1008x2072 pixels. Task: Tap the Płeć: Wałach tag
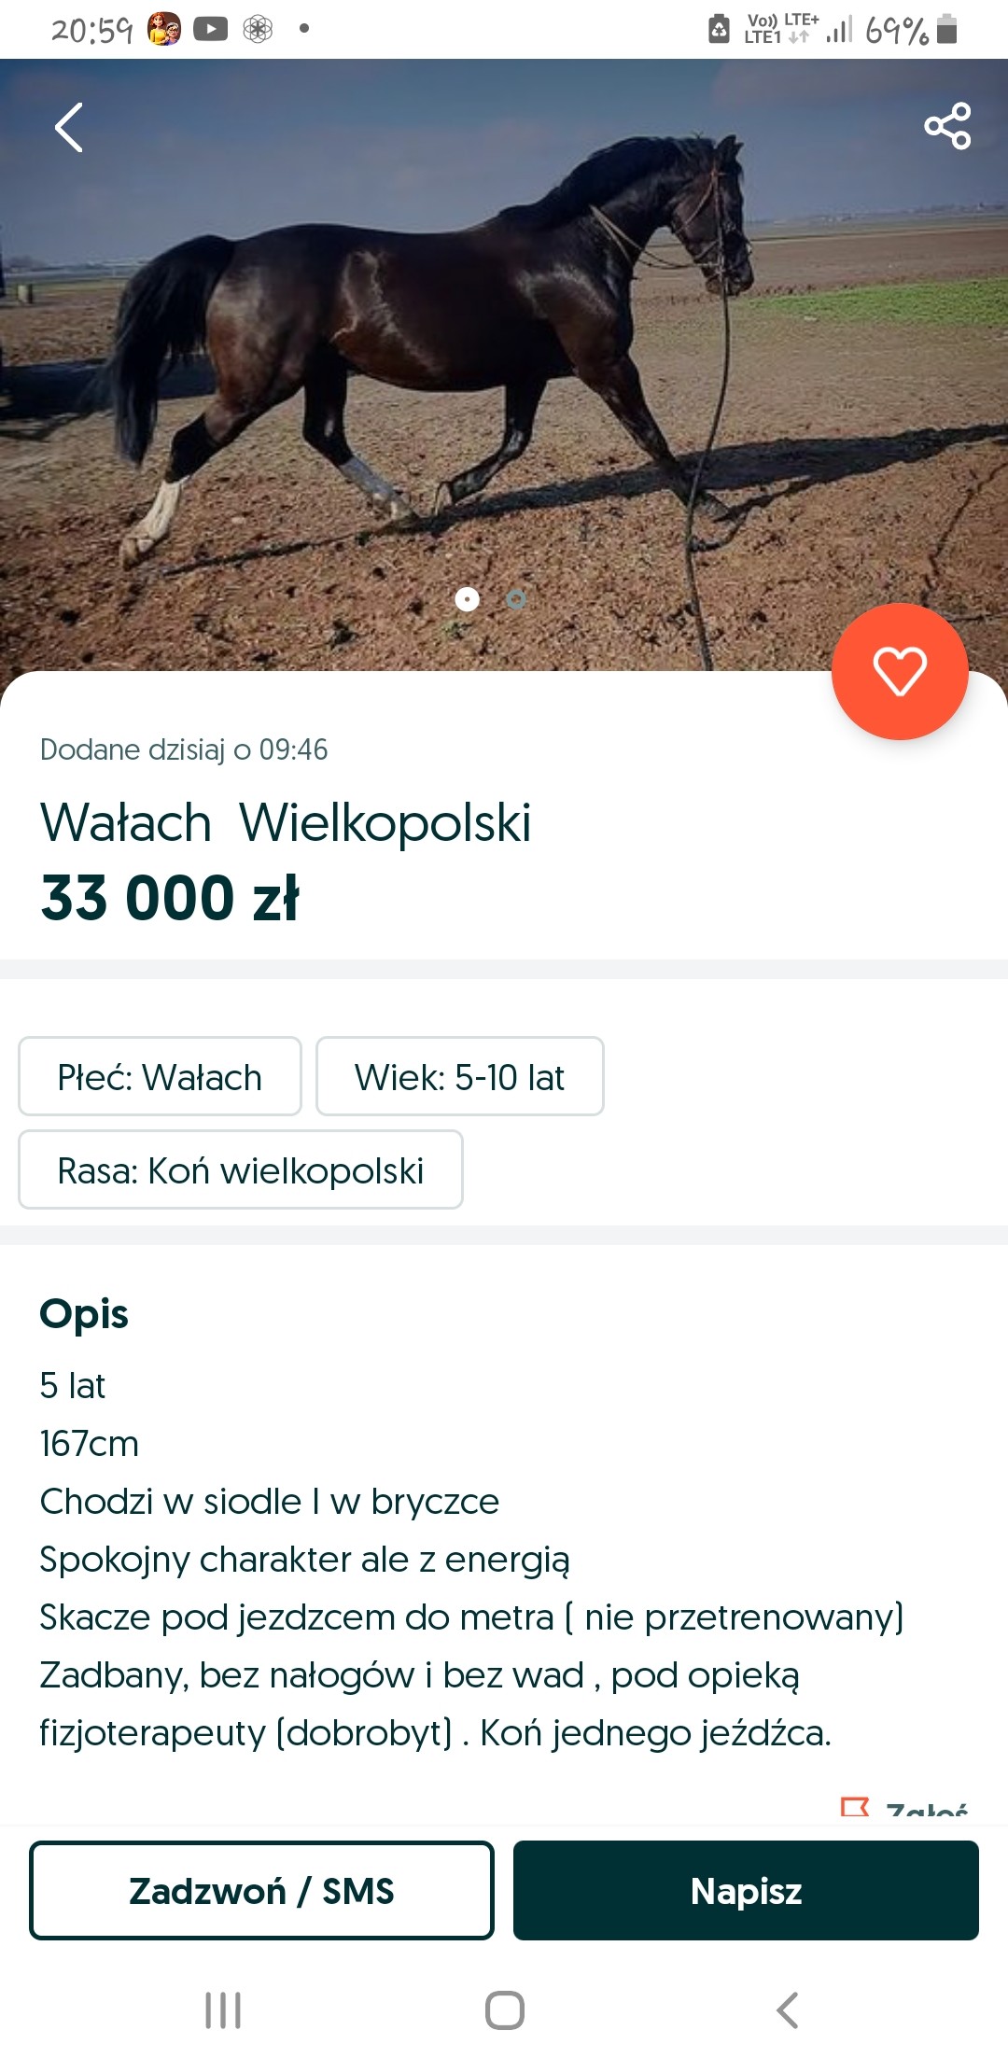tap(160, 1077)
